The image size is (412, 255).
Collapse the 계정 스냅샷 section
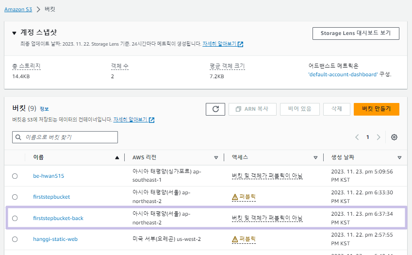click(14, 33)
